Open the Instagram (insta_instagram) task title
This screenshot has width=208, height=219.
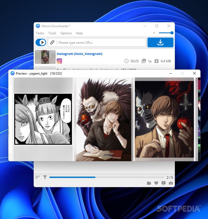click(79, 54)
